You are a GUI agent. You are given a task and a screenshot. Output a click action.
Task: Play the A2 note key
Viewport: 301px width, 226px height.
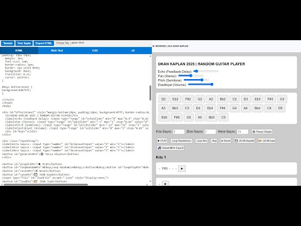pyautogui.click(x=211, y=99)
